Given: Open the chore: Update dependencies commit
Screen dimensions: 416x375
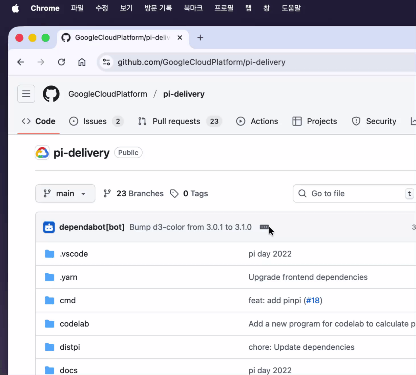Looking at the screenshot, I should coord(301,347).
